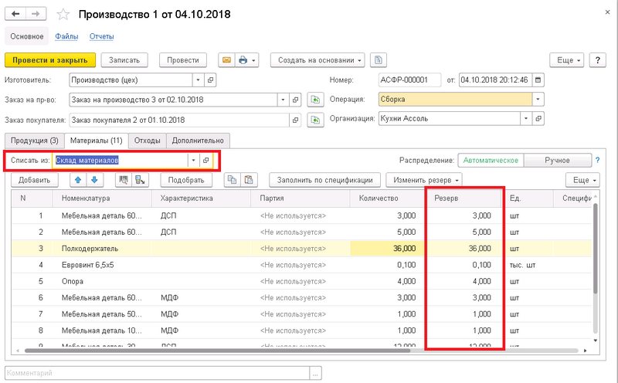
Task: Set distribution to Автоматическое
Action: [490, 160]
